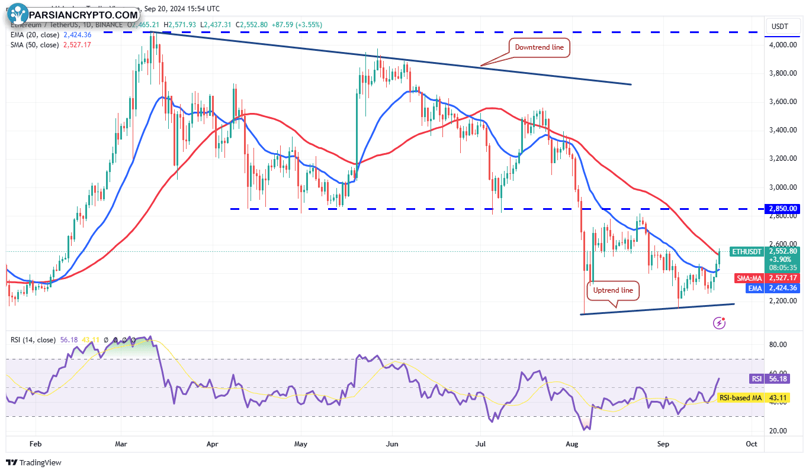
Task: Click the 3,600.00 price axis label
Action: point(784,102)
